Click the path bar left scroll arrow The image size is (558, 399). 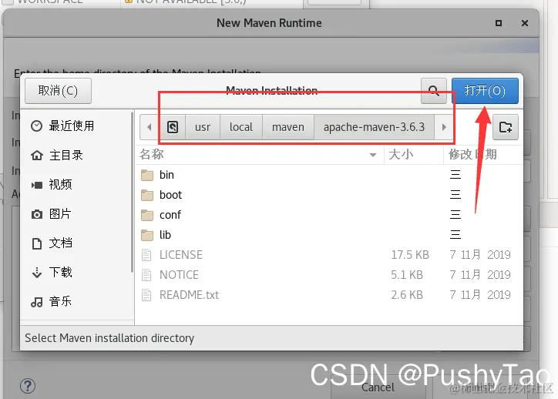pos(150,127)
